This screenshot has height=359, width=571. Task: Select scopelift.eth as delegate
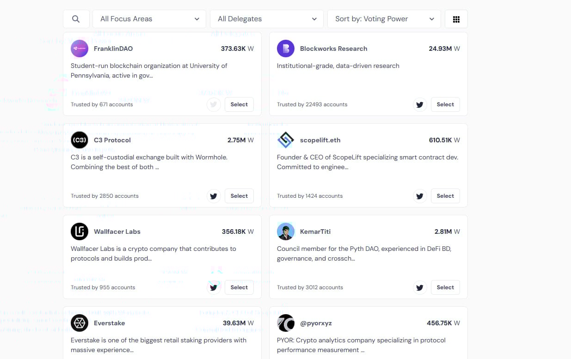click(x=445, y=196)
